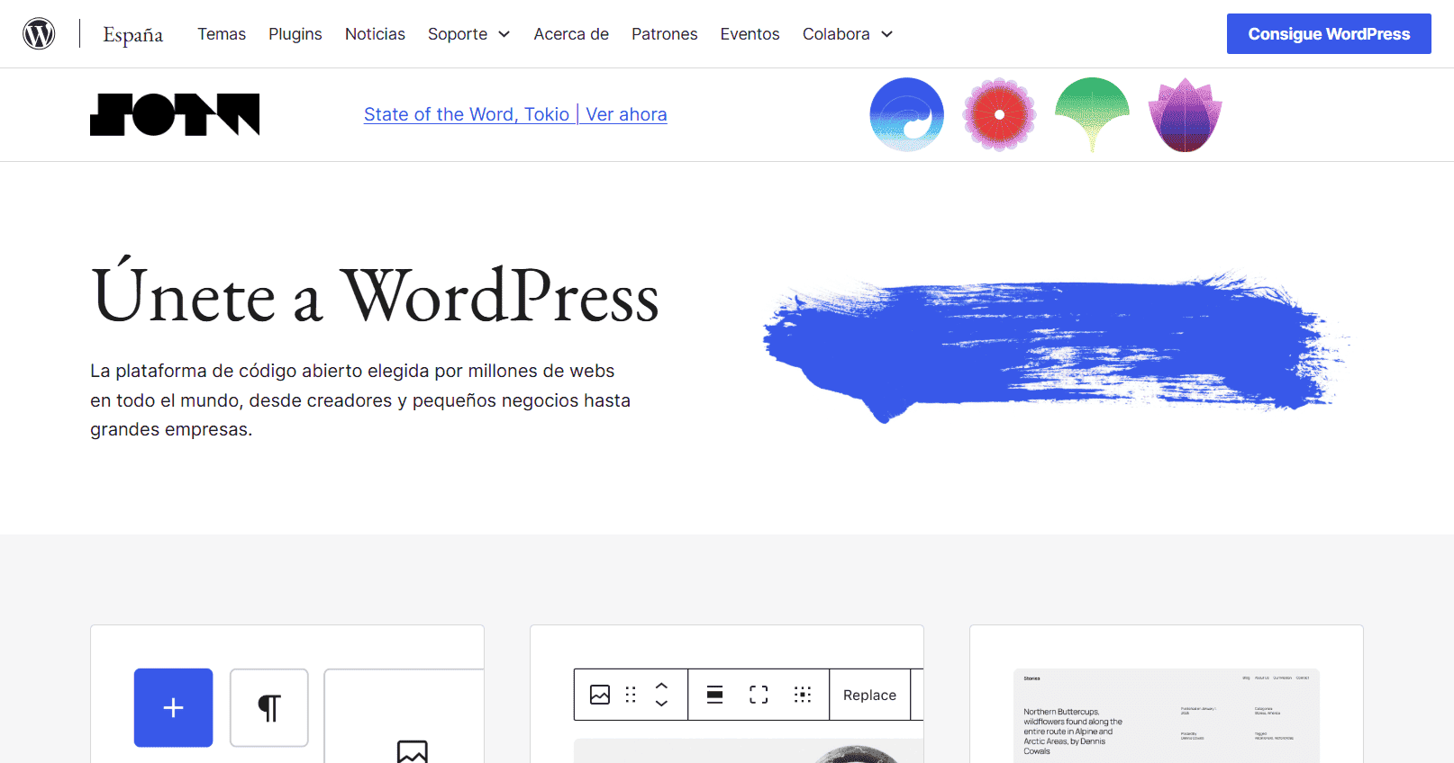Select the paragraph pilcrow icon
The image size is (1454, 763).
pyautogui.click(x=268, y=707)
